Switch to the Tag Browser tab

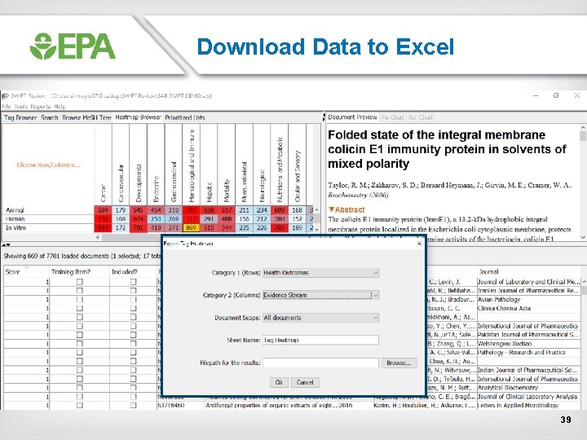pyautogui.click(x=20, y=117)
